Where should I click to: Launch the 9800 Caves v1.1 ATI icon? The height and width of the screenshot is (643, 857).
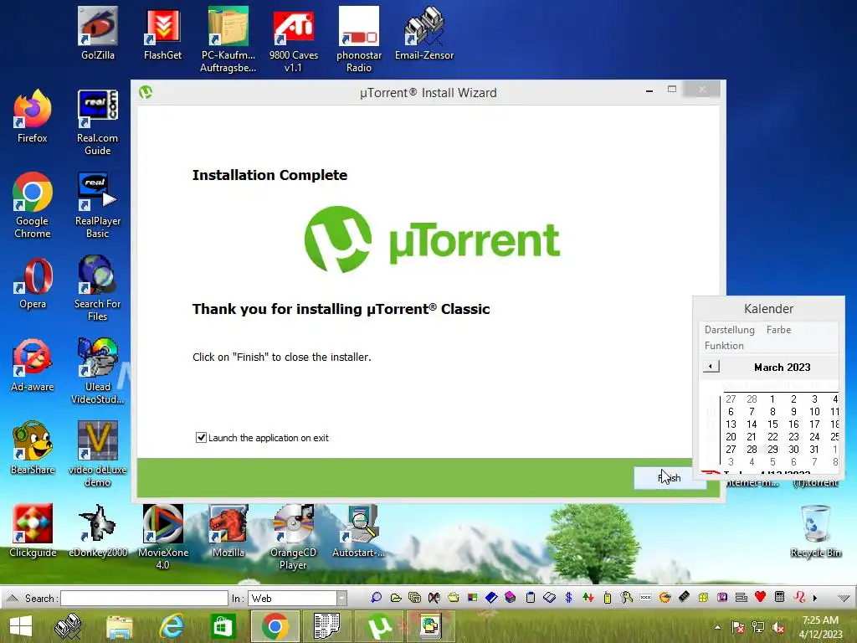[x=294, y=40]
